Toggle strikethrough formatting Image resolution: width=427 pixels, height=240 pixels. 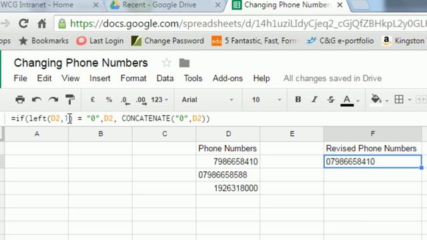click(x=331, y=99)
